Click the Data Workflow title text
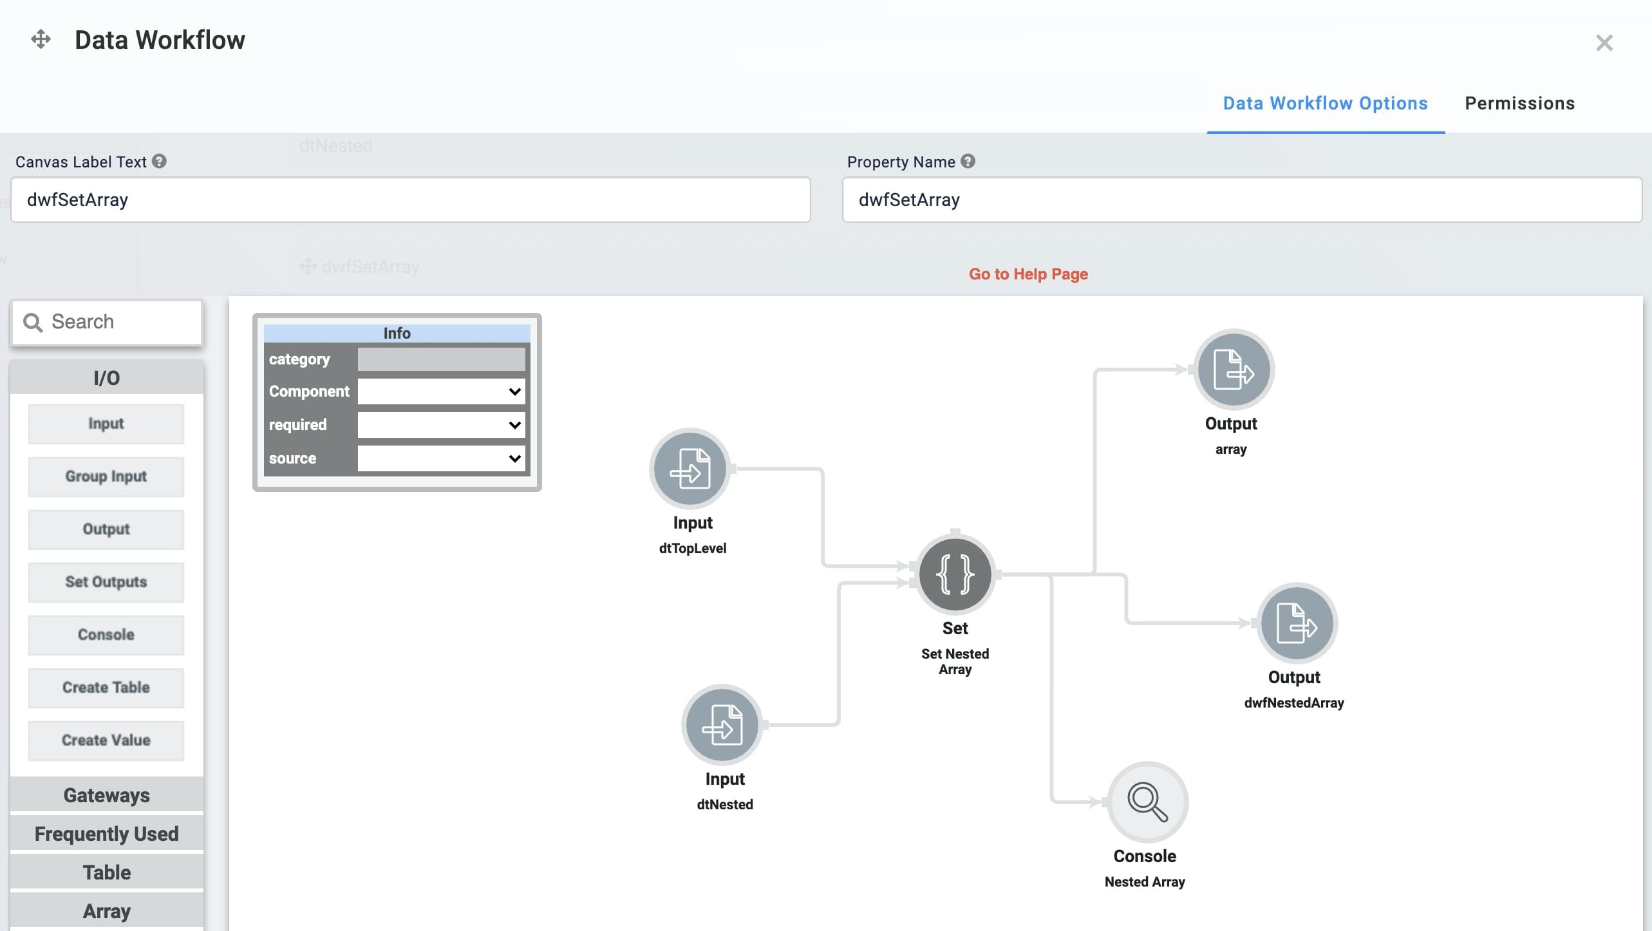The height and width of the screenshot is (931, 1652). pyautogui.click(x=160, y=40)
